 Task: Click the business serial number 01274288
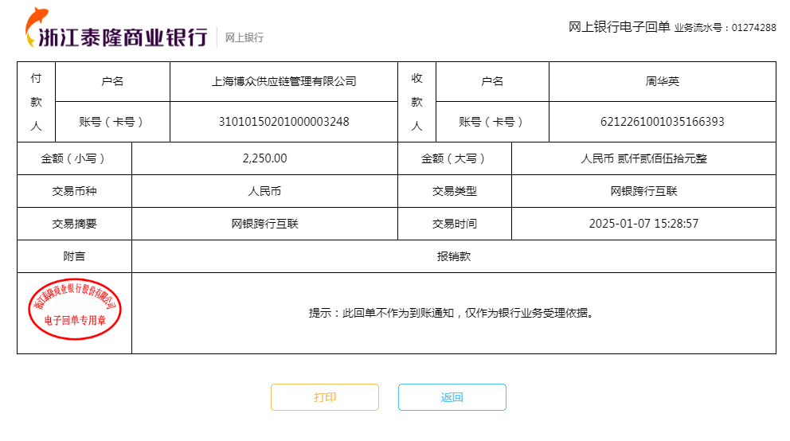coord(753,28)
